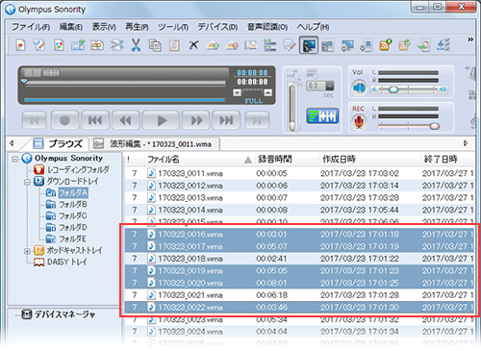Click the black X Delete icon
The image size is (481, 351).
[193, 45]
